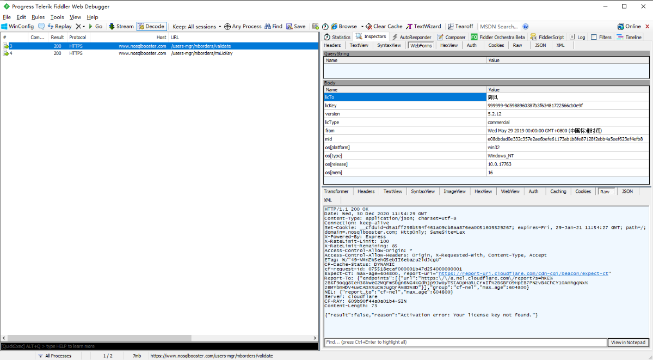Viewport: 653px width, 360px height.
Task: Open the View menu
Action: coord(75,17)
